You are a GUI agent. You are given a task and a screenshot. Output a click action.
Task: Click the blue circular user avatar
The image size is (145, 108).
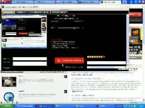point(9,97)
